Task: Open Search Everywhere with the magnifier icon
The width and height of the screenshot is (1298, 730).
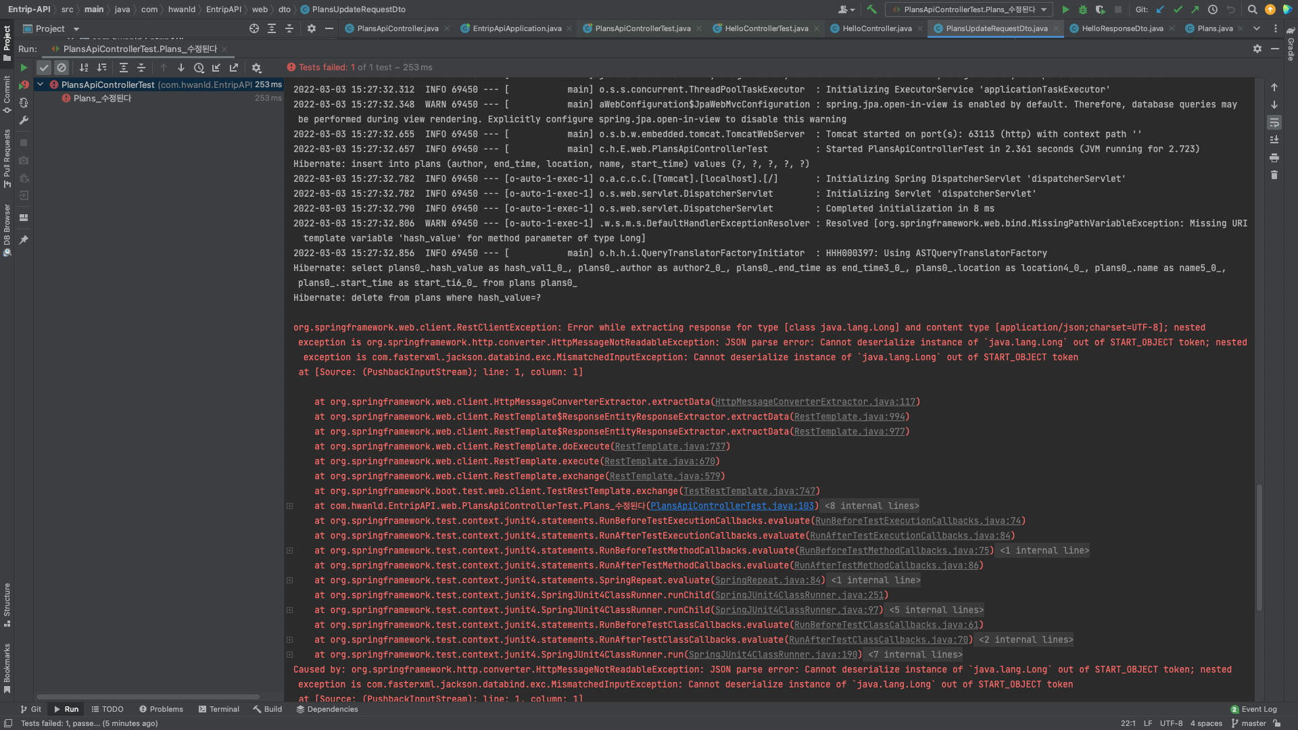Action: [1253, 9]
